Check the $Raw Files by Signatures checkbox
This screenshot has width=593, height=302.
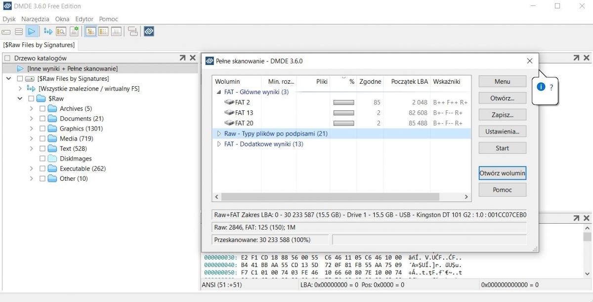pos(20,79)
